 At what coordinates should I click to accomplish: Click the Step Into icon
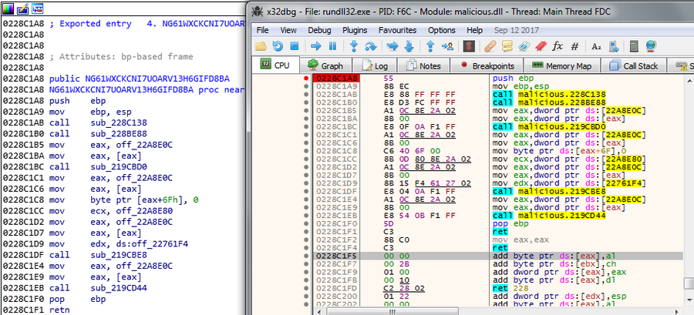pos(355,46)
